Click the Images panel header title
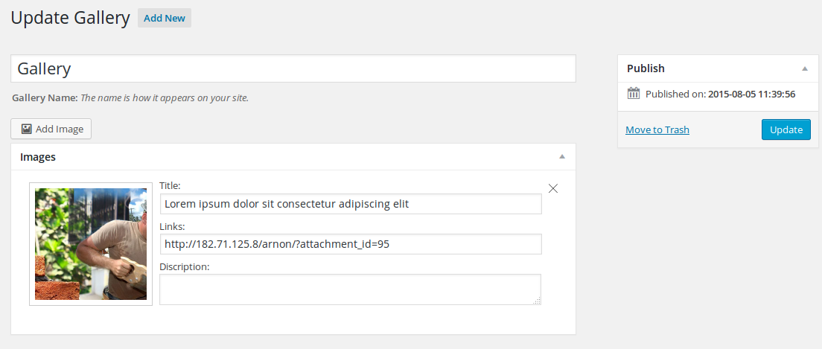The width and height of the screenshot is (822, 349). [x=38, y=157]
